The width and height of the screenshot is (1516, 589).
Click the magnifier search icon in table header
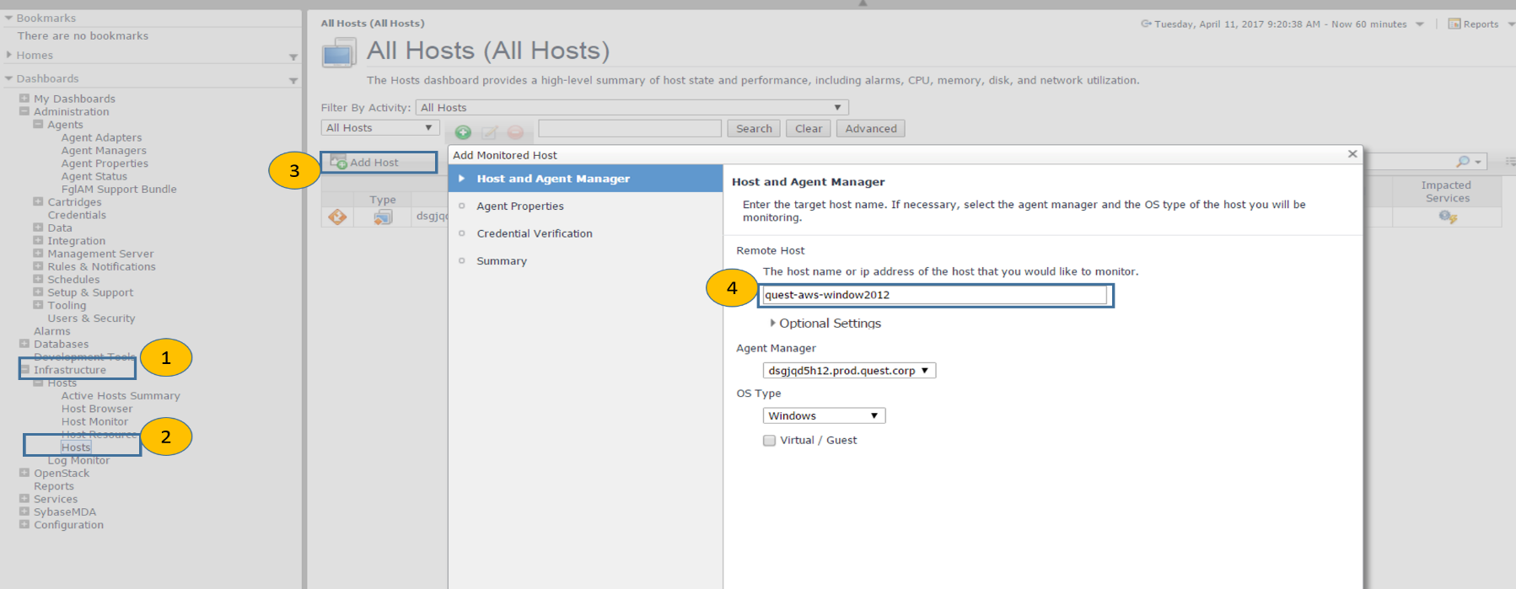click(1463, 162)
